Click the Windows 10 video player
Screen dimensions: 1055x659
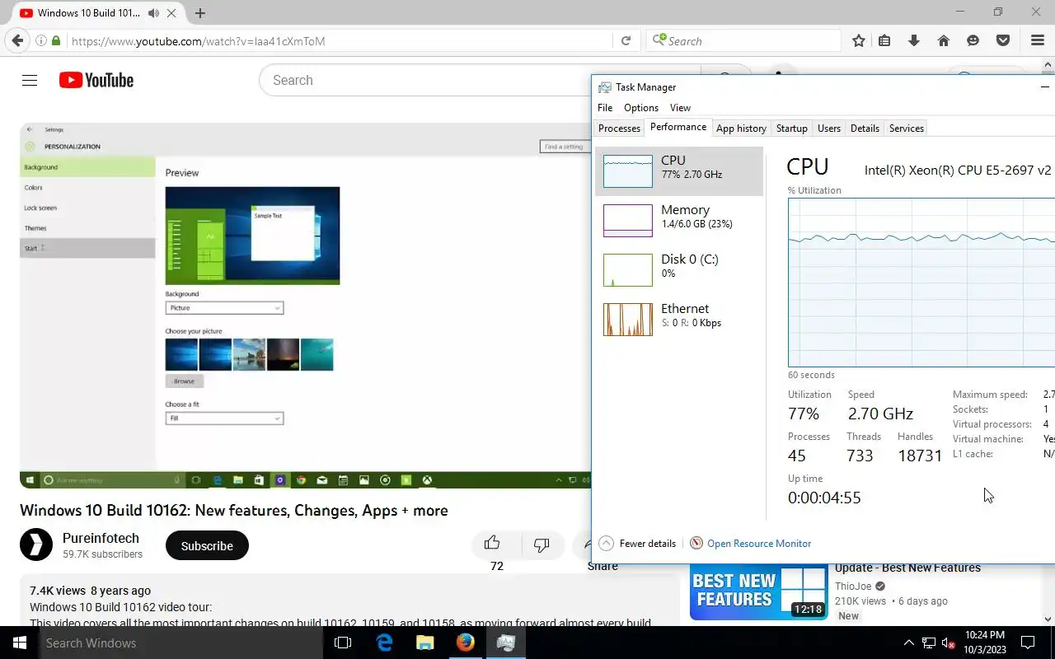pos(305,306)
